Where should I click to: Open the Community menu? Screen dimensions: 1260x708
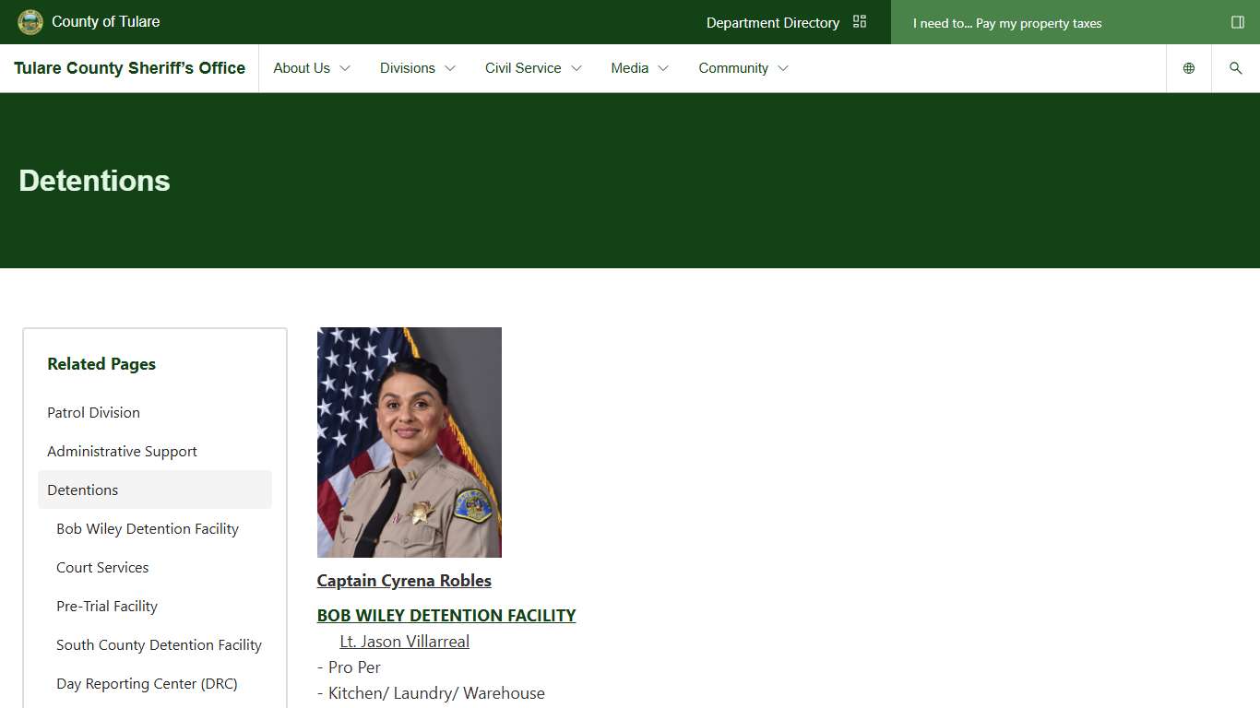(x=743, y=68)
